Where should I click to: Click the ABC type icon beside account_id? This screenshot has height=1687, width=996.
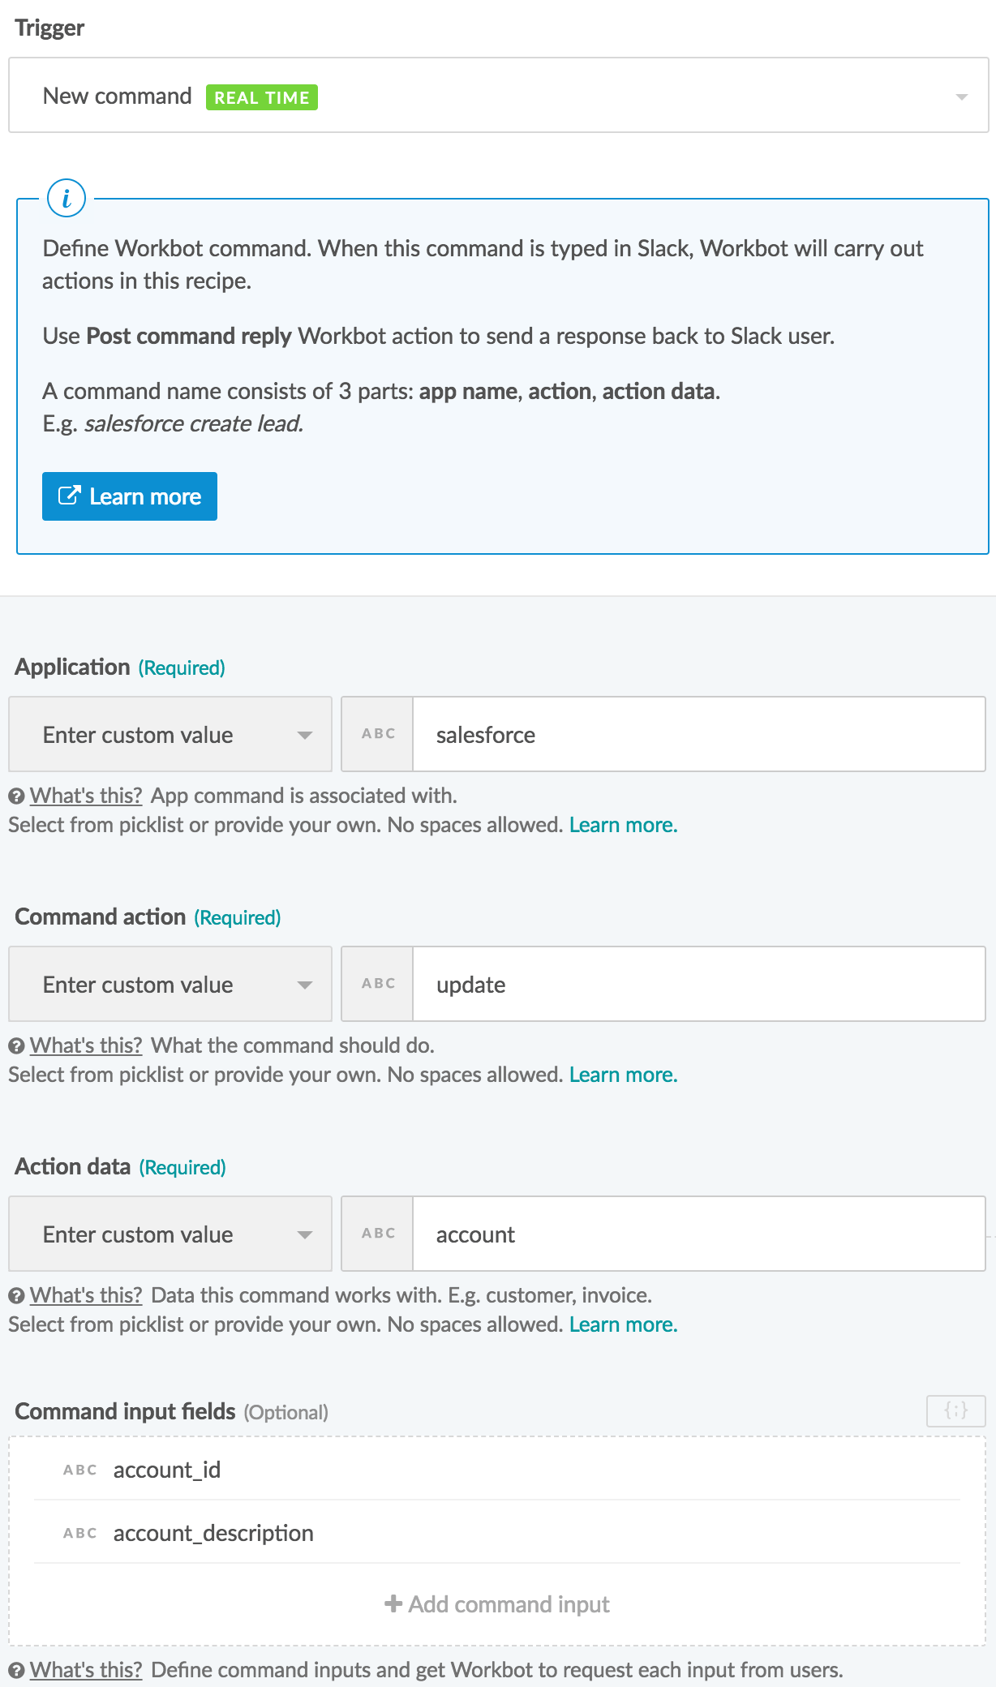click(x=80, y=1470)
